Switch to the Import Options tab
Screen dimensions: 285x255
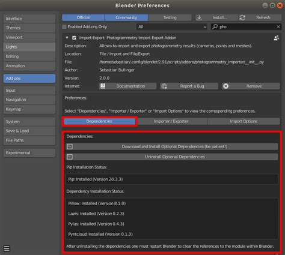[244, 121]
